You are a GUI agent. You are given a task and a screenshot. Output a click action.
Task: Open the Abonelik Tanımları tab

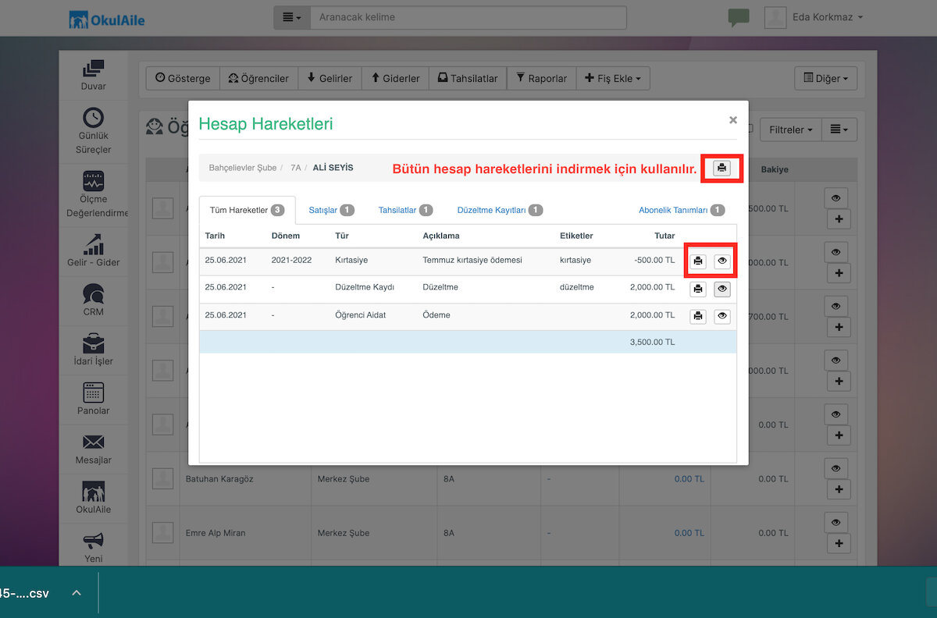click(682, 210)
